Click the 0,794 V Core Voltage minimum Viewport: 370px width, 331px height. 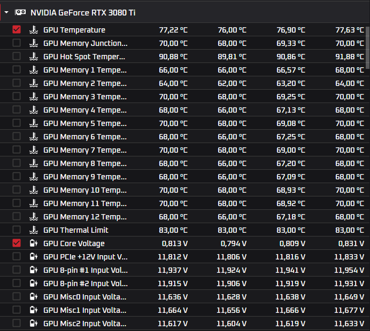[x=233, y=243]
